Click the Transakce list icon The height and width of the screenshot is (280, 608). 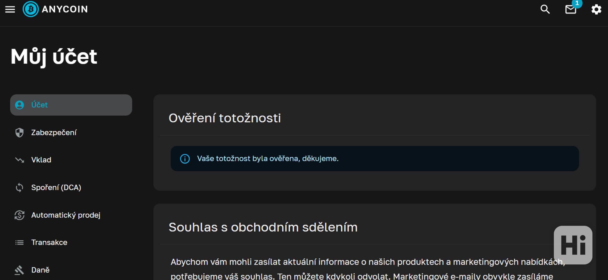20,243
